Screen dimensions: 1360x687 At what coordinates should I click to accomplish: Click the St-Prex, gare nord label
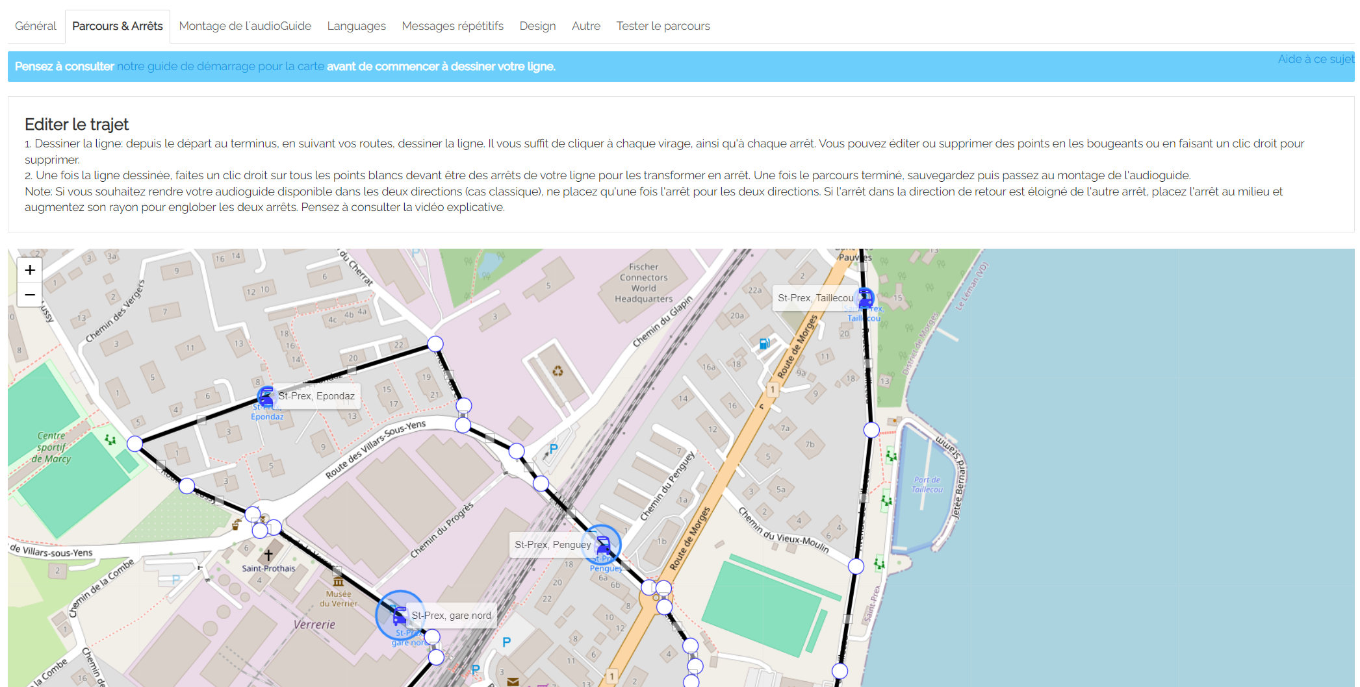pos(451,616)
